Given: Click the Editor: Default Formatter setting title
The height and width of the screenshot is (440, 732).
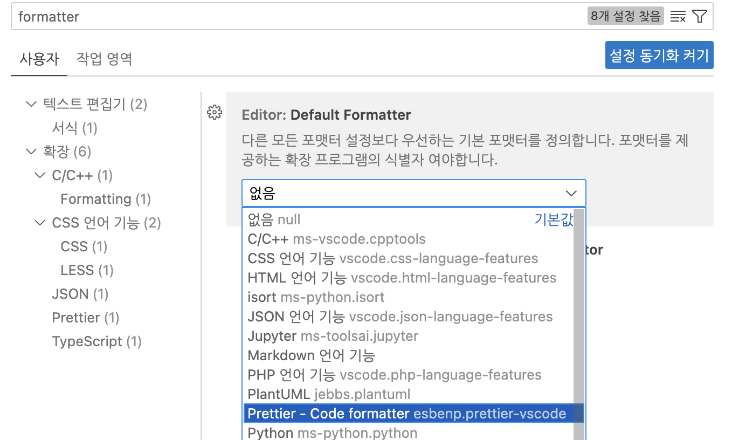Looking at the screenshot, I should click(x=327, y=115).
